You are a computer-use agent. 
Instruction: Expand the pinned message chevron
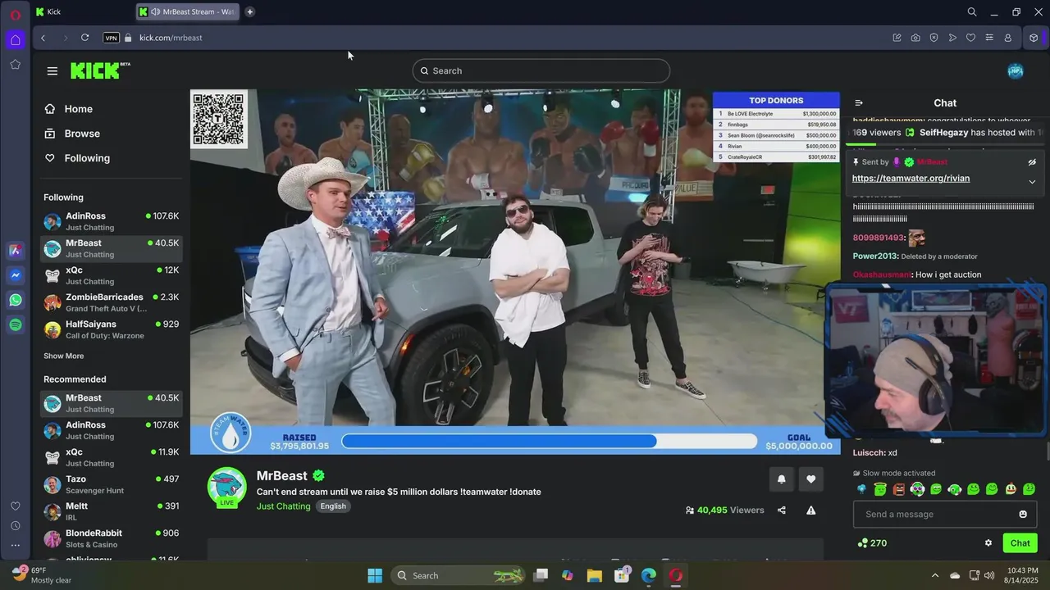click(x=1032, y=182)
